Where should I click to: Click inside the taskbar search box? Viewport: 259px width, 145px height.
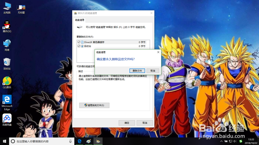pos(42,141)
